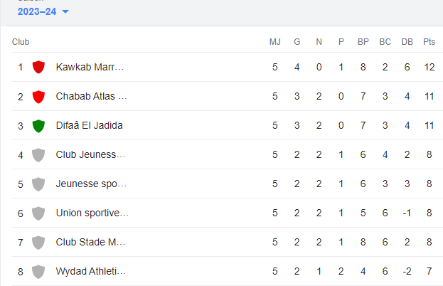Click Kawkab Marrakech red shield crest
The width and height of the screenshot is (443, 286).
(x=39, y=67)
